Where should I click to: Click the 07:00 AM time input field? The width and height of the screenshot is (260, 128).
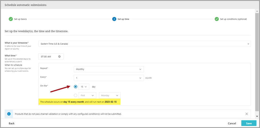click(48, 57)
